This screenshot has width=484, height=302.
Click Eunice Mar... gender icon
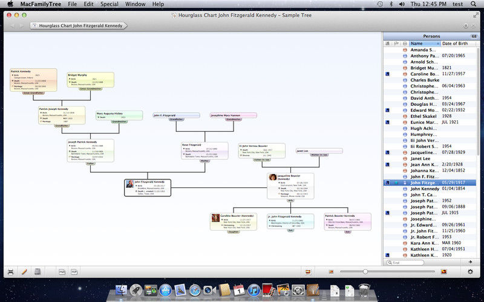pyautogui.click(x=405, y=123)
